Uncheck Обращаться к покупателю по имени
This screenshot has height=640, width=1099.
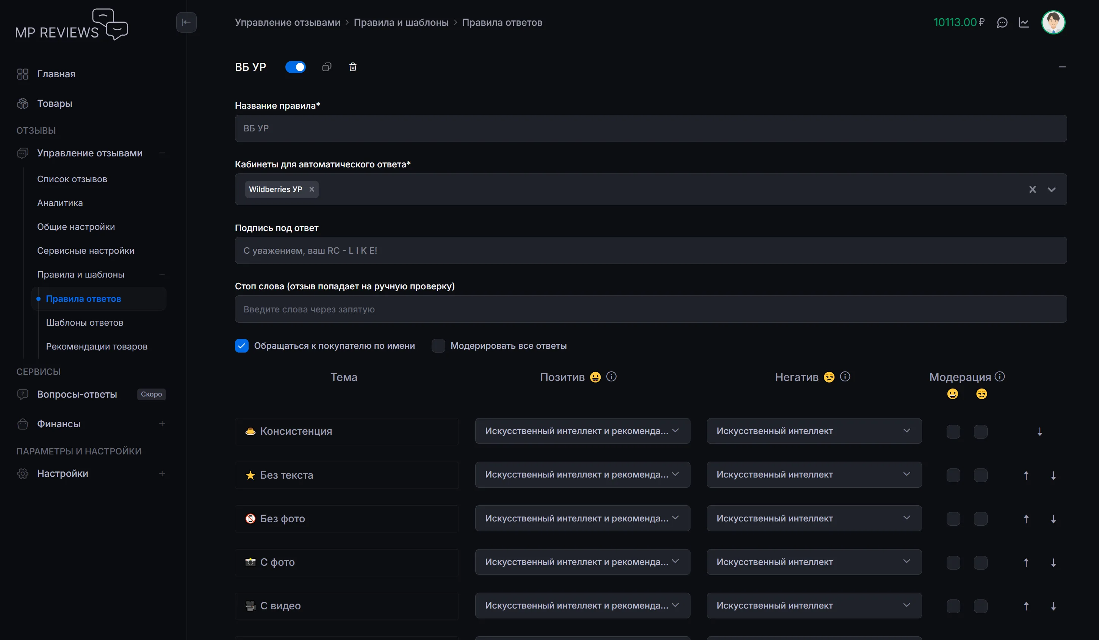click(x=242, y=345)
